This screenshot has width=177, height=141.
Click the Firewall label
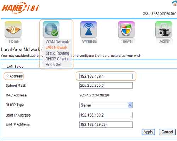point(127,41)
